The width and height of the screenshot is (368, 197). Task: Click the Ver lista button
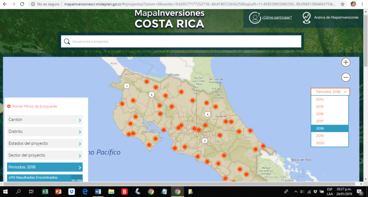76,180
